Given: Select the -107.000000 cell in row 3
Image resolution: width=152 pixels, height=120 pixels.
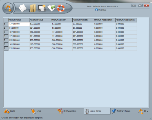Looking at the screenshot, I should [x=19, y=32].
